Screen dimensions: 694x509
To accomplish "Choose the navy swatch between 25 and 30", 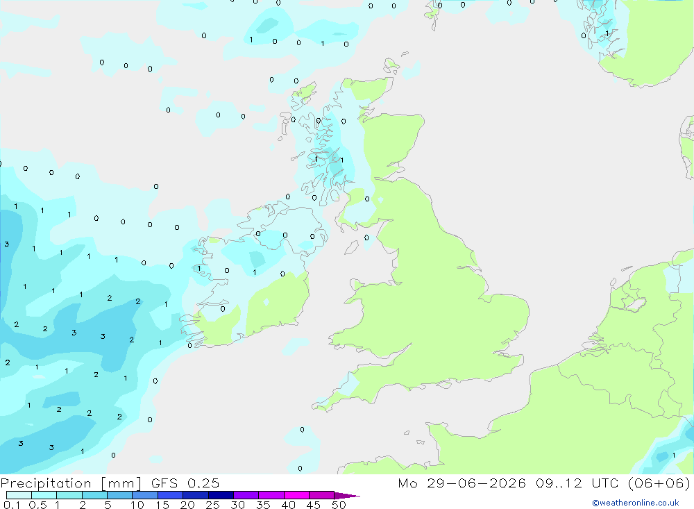I will coord(221,495).
